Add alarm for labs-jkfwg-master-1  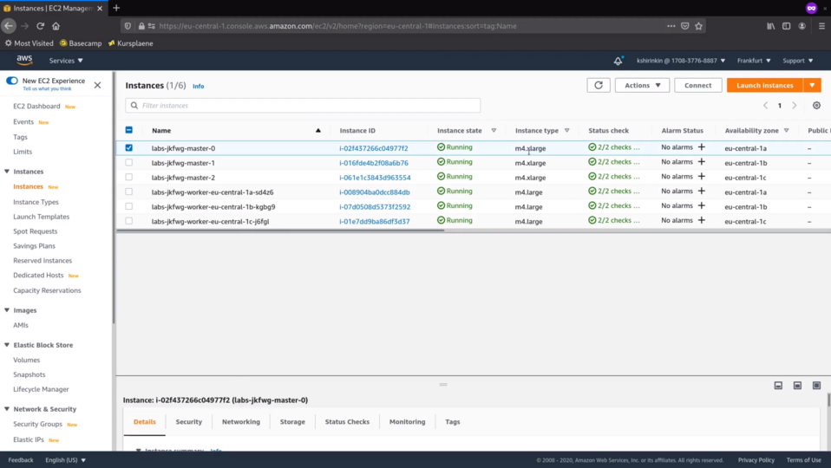click(x=701, y=162)
